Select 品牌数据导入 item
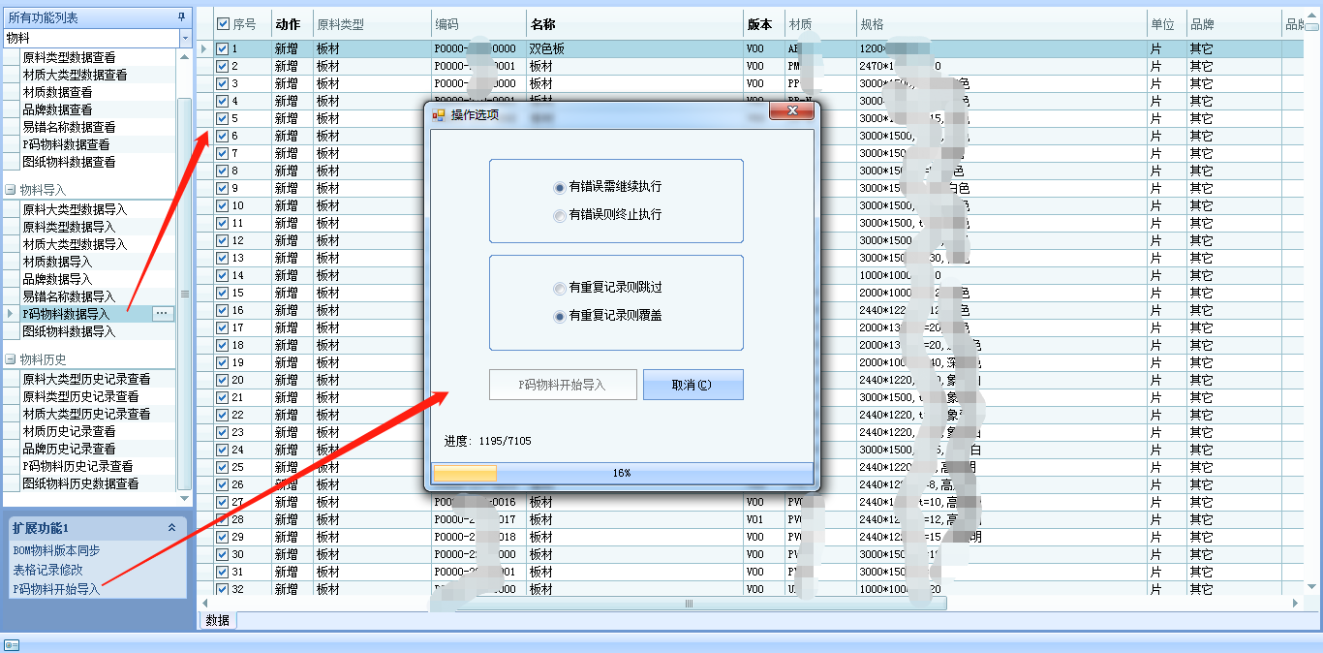The height and width of the screenshot is (653, 1323). (x=57, y=279)
